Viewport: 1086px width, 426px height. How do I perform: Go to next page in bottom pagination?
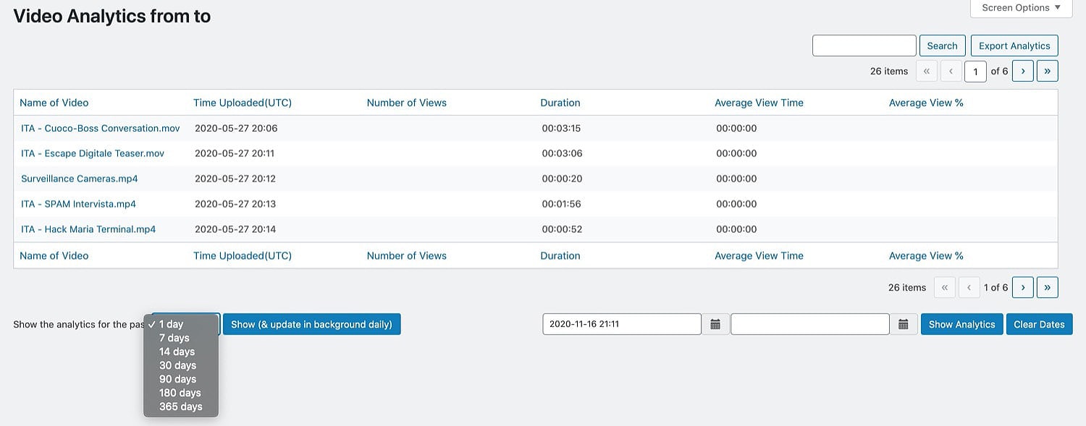tap(1022, 287)
